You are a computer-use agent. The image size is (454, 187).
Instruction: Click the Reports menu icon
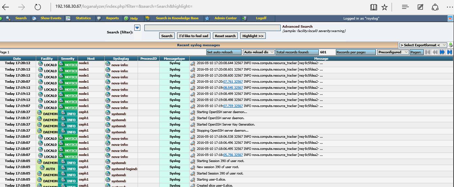99,19
